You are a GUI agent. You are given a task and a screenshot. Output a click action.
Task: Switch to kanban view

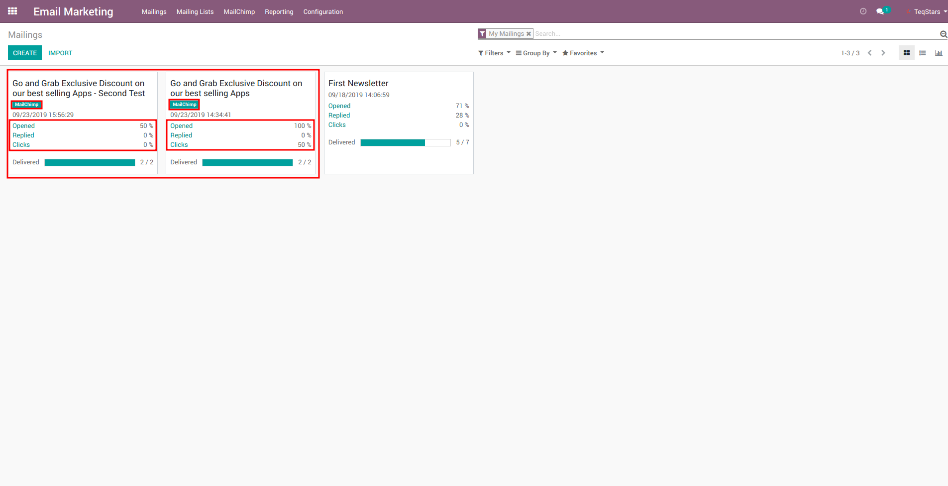click(x=906, y=53)
